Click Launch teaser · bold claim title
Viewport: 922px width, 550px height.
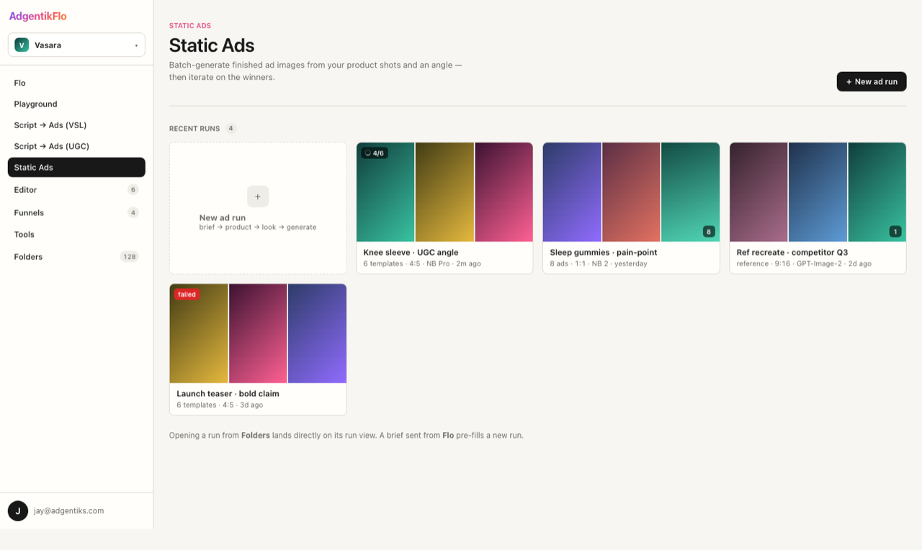click(228, 394)
